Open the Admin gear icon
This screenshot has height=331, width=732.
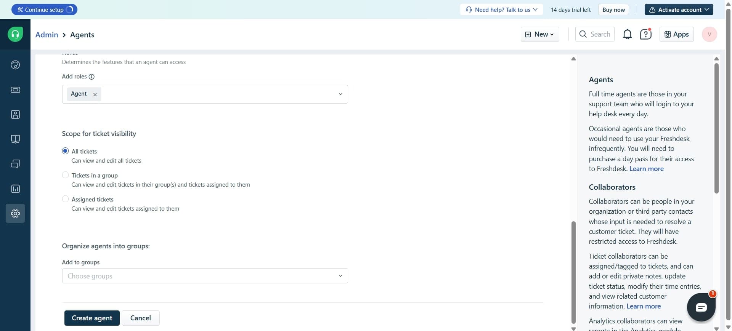15,213
